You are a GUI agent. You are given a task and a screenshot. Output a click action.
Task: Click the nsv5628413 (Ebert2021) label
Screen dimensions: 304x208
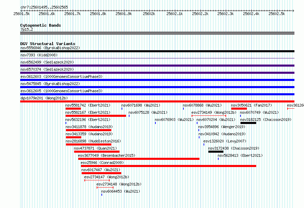click(240, 155)
